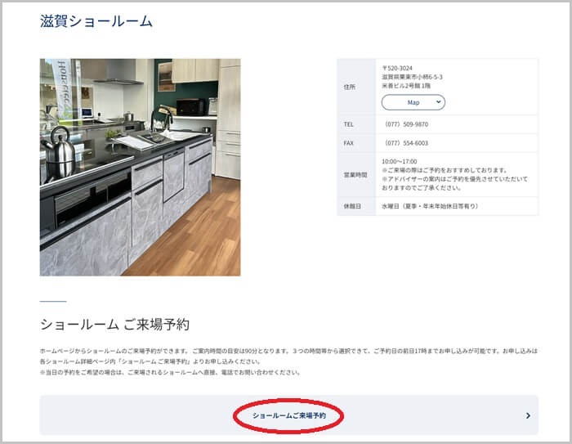Image resolution: width=572 pixels, height=444 pixels.
Task: Click the 滋賀ショールーム page heading
Action: tap(96, 21)
